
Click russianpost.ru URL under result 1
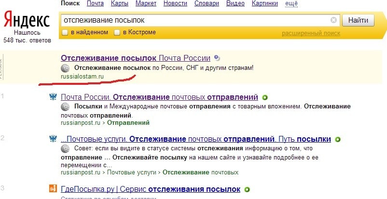(x=81, y=122)
